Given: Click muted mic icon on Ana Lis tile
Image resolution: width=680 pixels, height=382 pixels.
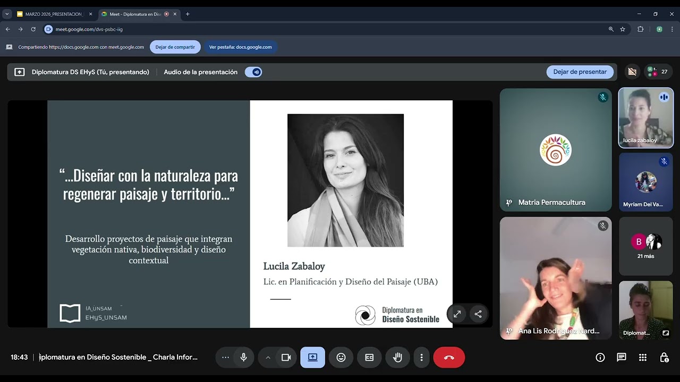Looking at the screenshot, I should (x=602, y=226).
